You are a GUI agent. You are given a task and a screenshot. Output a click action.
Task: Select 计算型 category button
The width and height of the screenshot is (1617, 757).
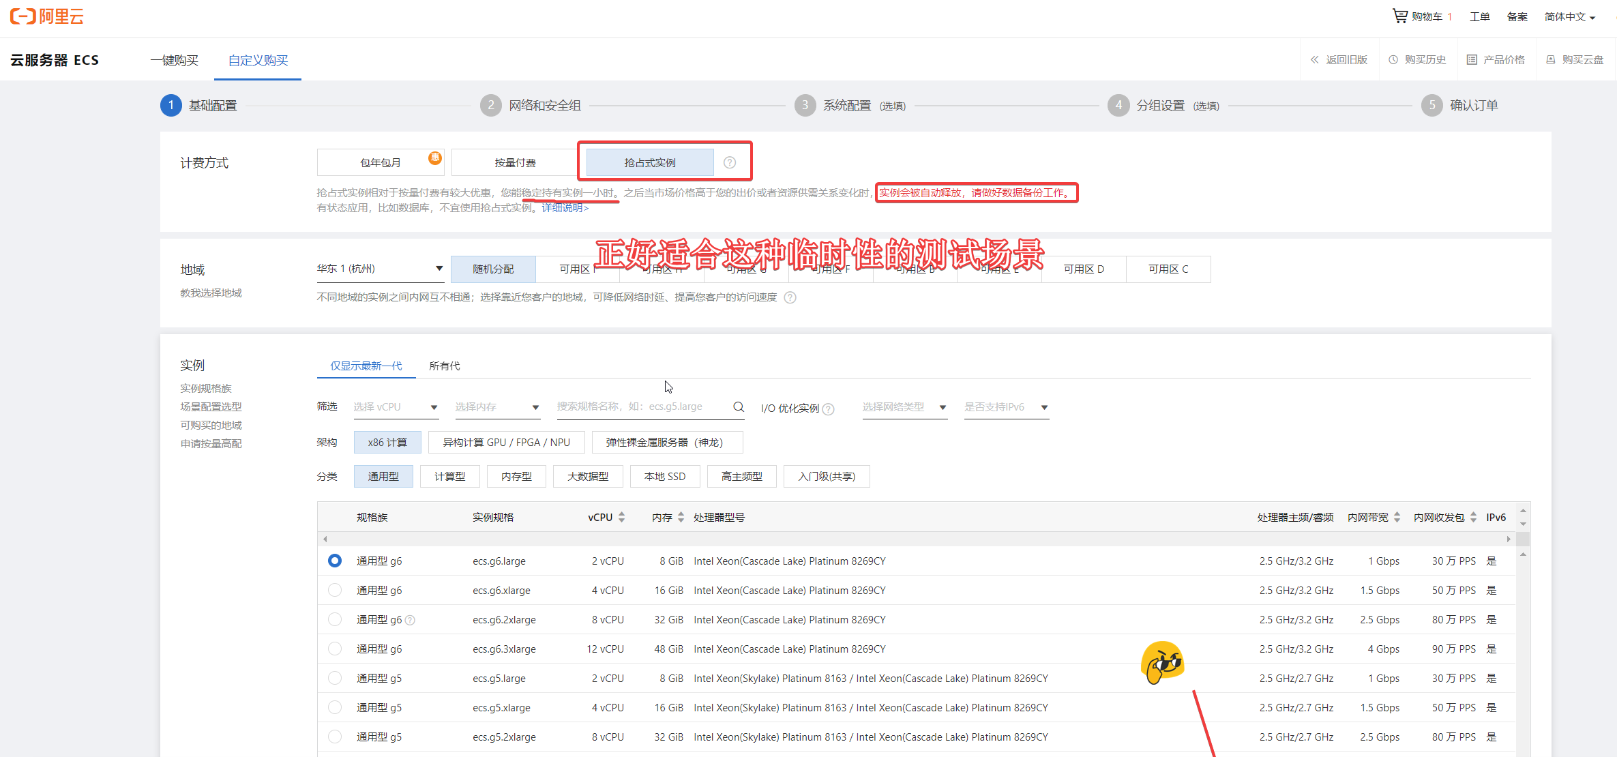coord(450,477)
